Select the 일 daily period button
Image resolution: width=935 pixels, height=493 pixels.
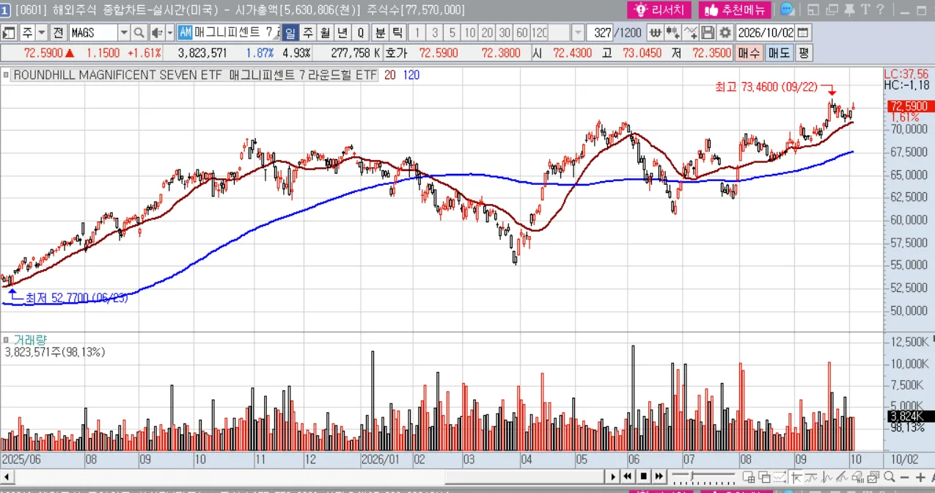[x=290, y=33]
